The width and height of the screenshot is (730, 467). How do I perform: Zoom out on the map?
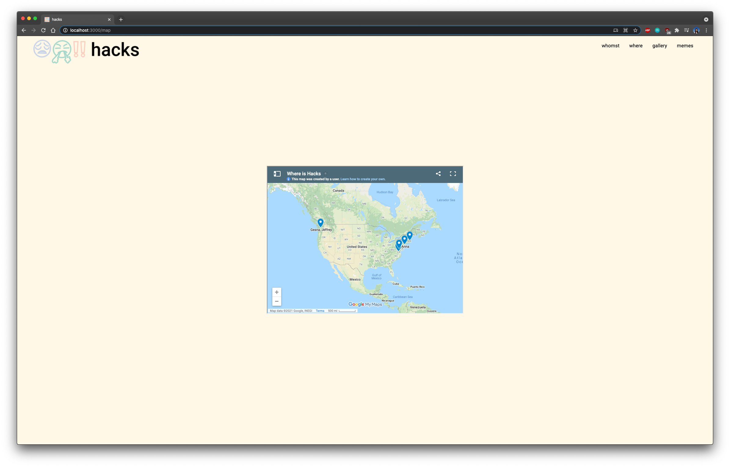277,301
